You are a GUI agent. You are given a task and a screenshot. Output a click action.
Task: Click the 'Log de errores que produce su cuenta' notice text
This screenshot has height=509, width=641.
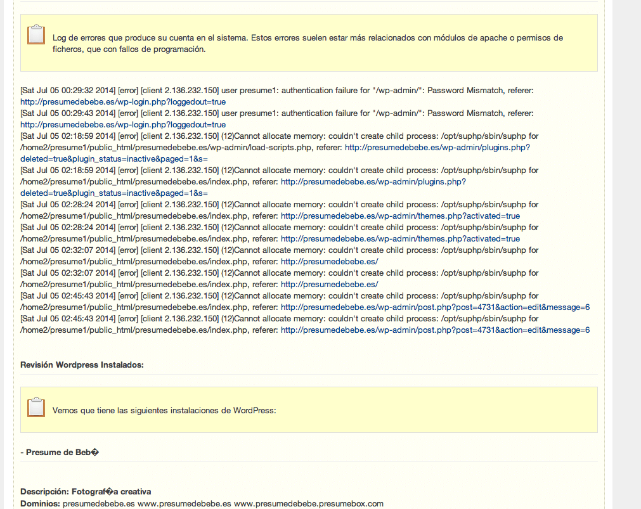coord(308,43)
